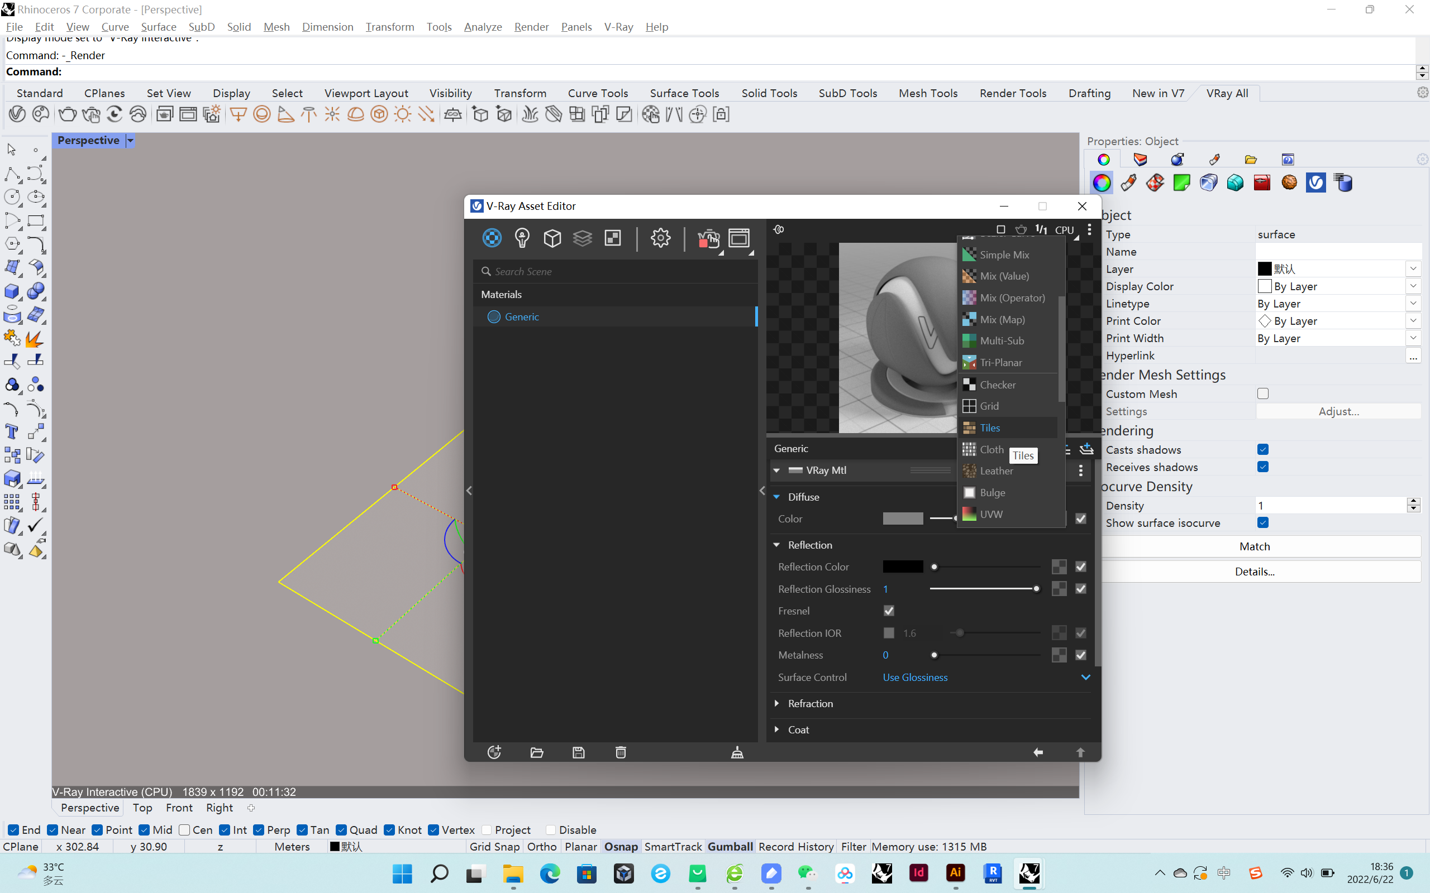The height and width of the screenshot is (893, 1430).
Task: Open Lights tab in Asset Editor
Action: click(x=522, y=238)
